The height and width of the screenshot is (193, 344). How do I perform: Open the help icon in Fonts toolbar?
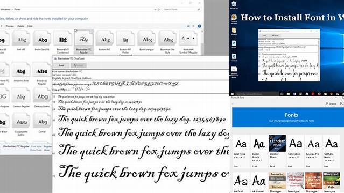pos(199,26)
